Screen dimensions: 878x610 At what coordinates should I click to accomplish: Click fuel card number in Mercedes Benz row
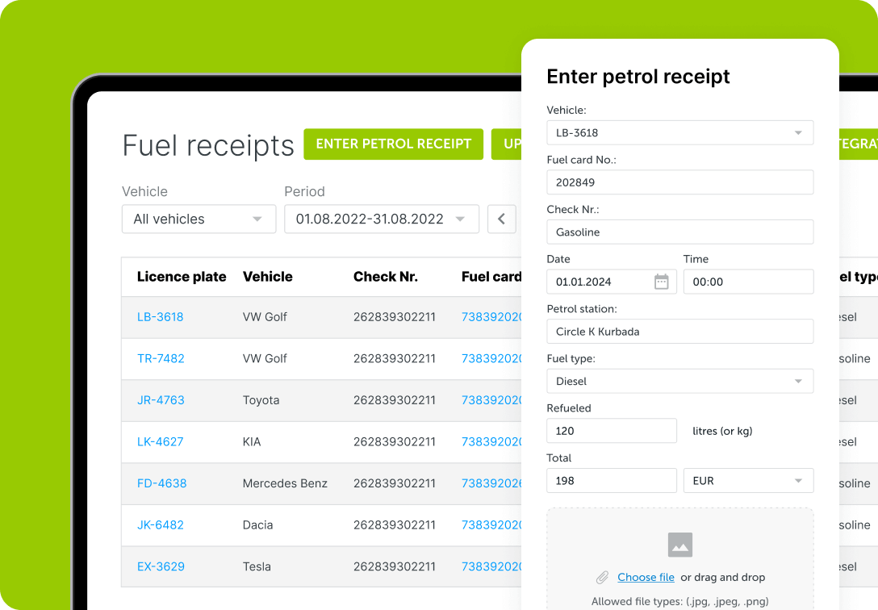tap(491, 483)
